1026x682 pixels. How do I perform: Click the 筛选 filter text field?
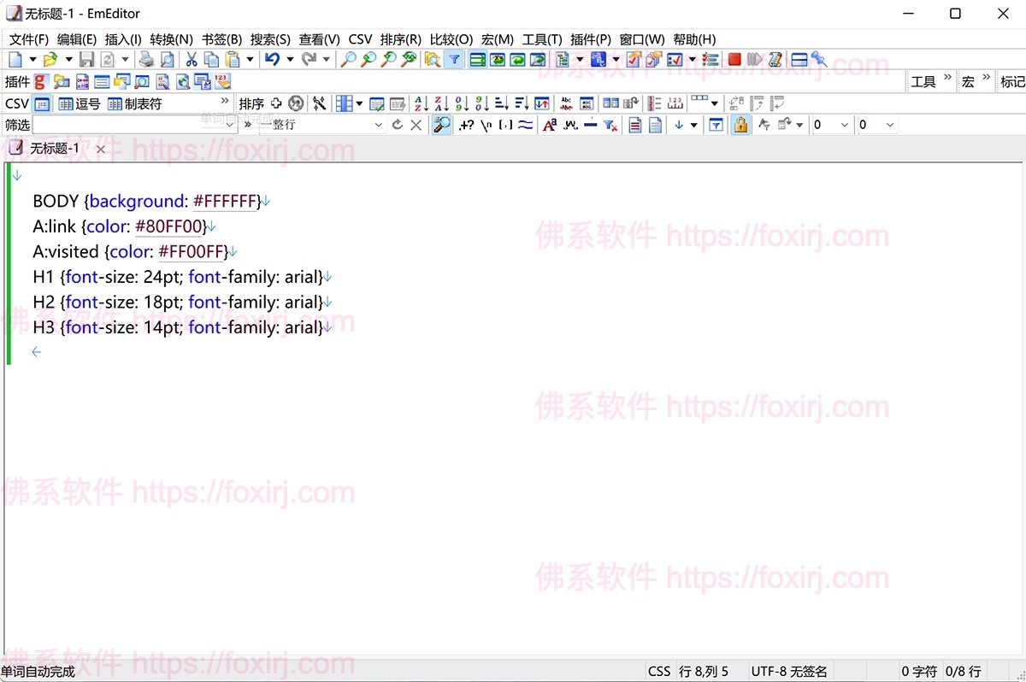pos(128,125)
